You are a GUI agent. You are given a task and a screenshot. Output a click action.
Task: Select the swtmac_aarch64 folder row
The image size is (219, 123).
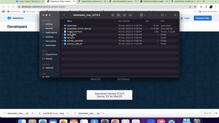tap(120, 41)
